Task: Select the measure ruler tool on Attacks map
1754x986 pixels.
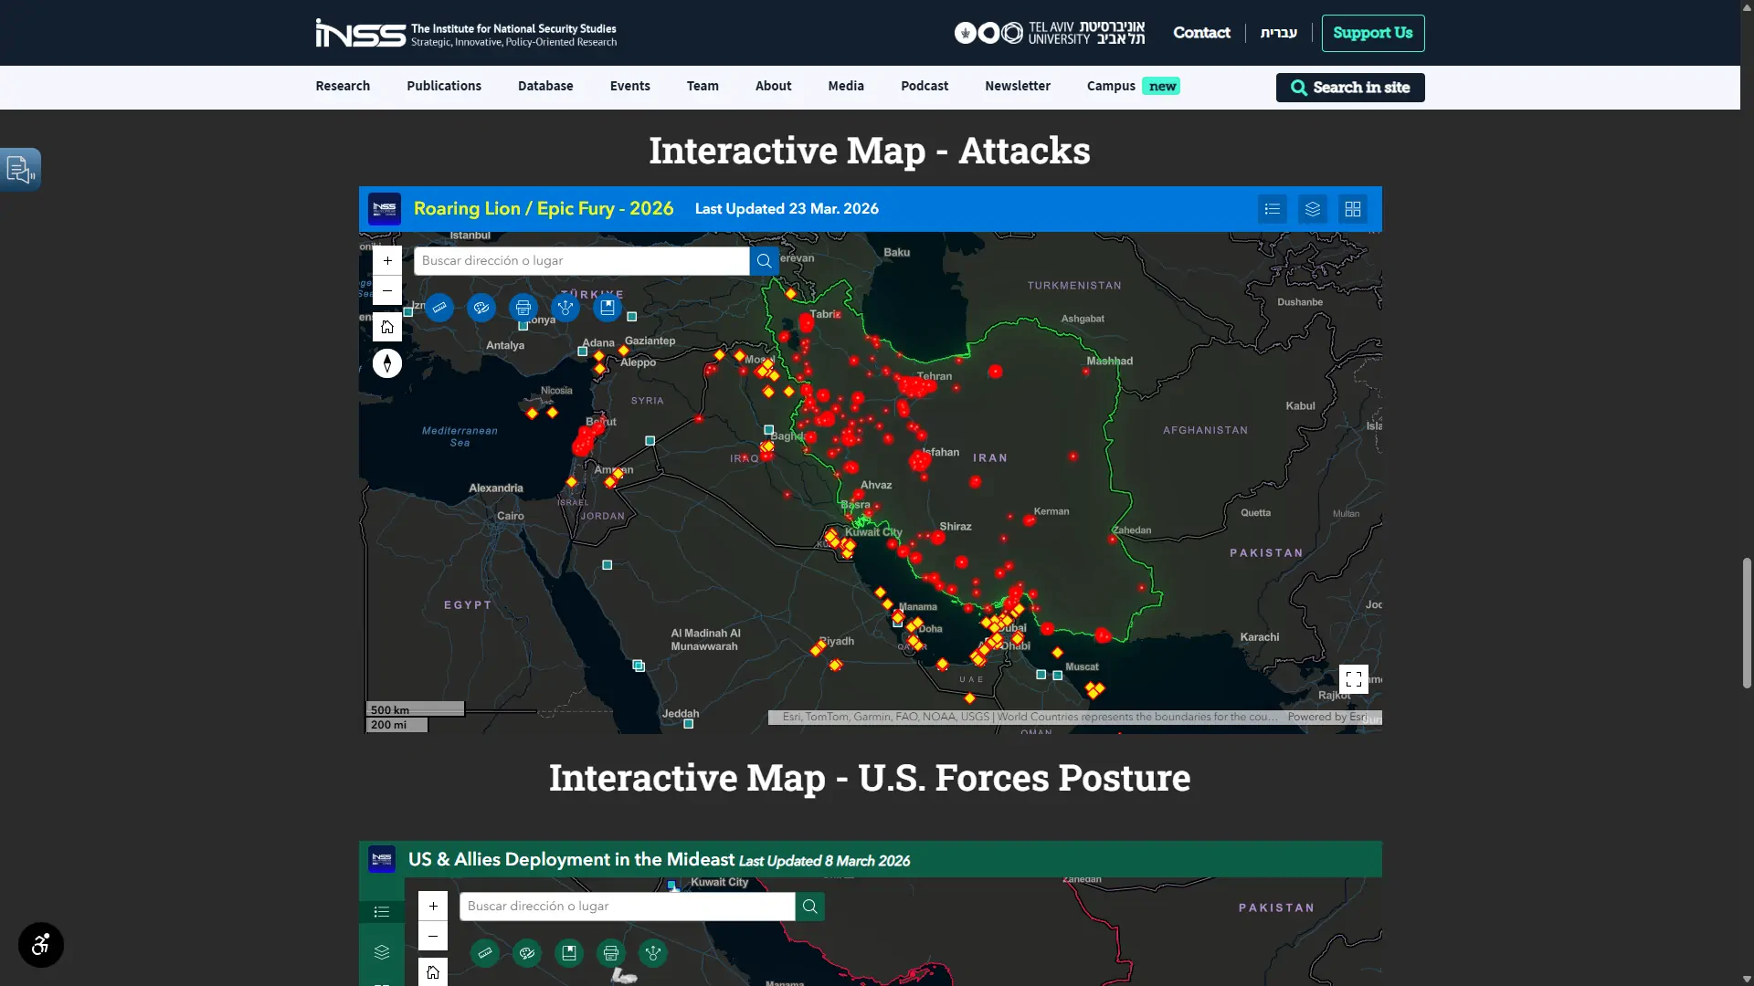Action: click(x=439, y=308)
